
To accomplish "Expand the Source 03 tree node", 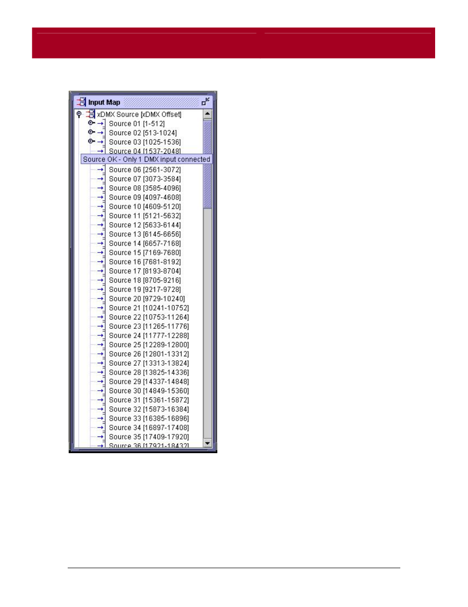I will click(91, 142).
